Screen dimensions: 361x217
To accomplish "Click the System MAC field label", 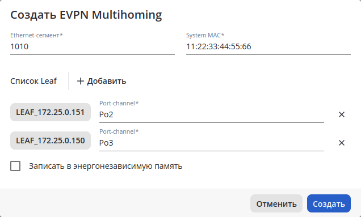I will pyautogui.click(x=205, y=35).
